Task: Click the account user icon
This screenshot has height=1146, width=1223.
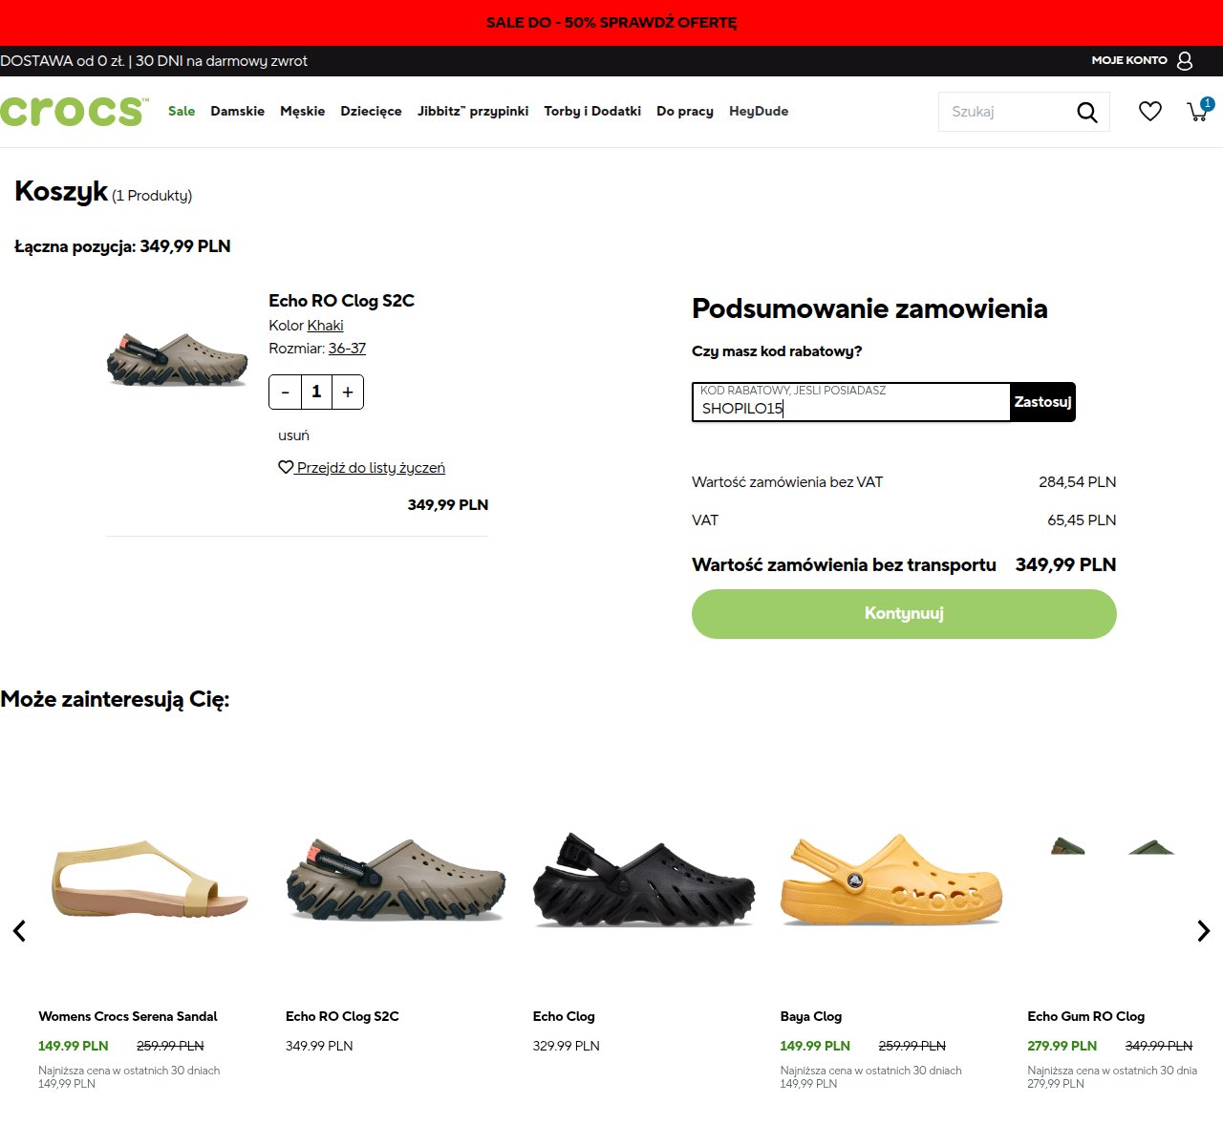Action: 1185,60
